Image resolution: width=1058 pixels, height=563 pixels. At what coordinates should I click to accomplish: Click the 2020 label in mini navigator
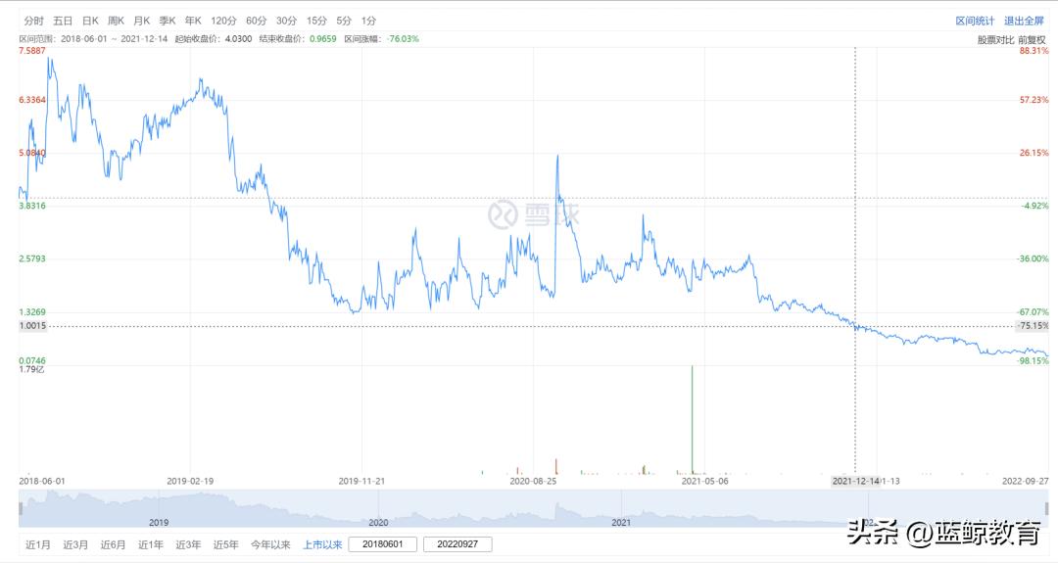[378, 523]
